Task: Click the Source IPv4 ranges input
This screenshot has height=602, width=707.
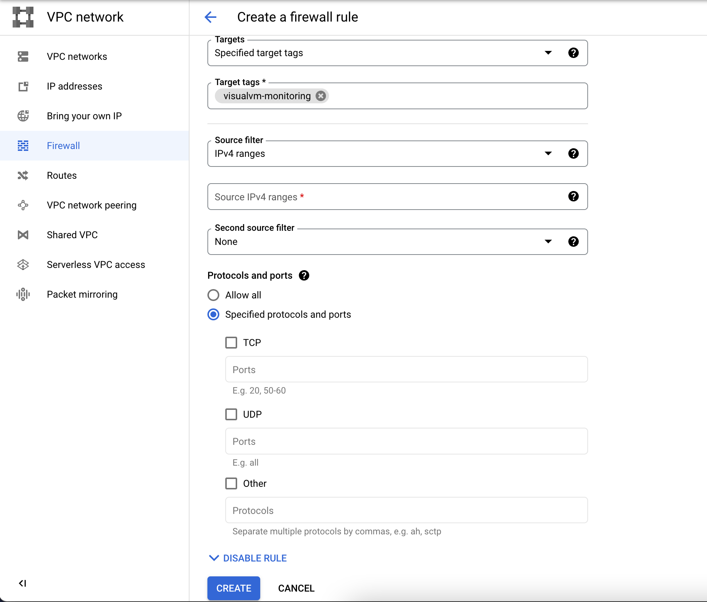Action: pyautogui.click(x=387, y=197)
